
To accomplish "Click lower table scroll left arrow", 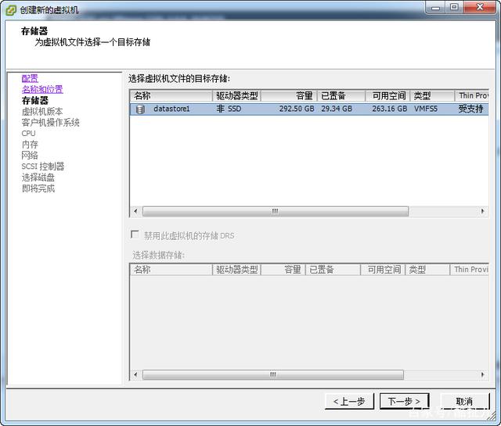I will pos(135,374).
